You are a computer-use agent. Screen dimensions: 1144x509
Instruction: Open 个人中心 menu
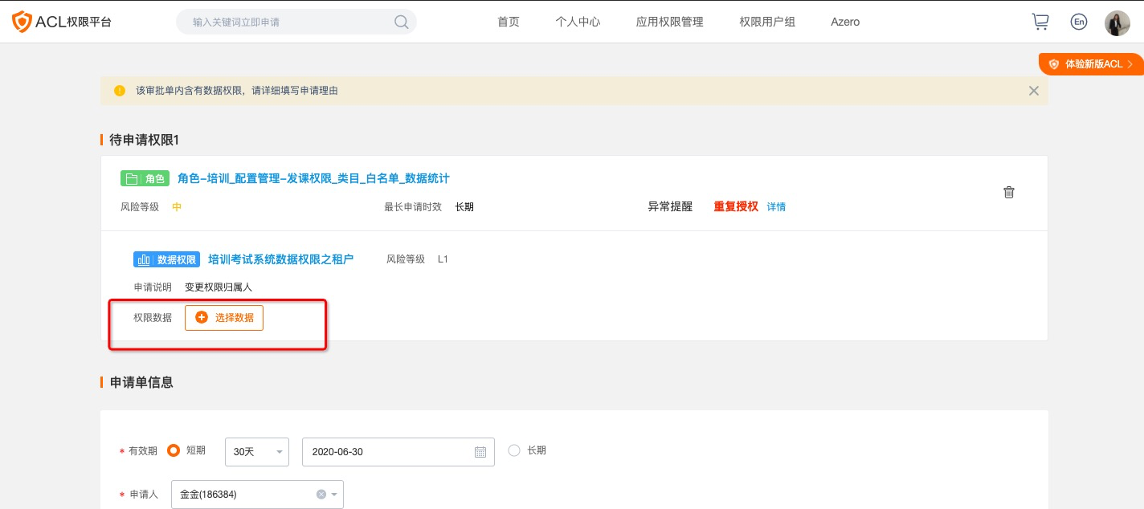[578, 22]
